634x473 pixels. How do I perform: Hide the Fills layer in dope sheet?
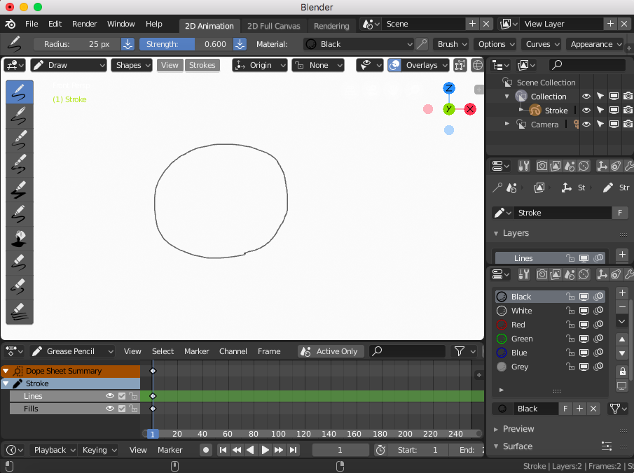[109, 409]
